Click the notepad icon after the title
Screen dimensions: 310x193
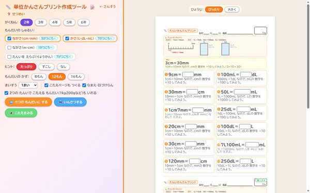point(92,7)
